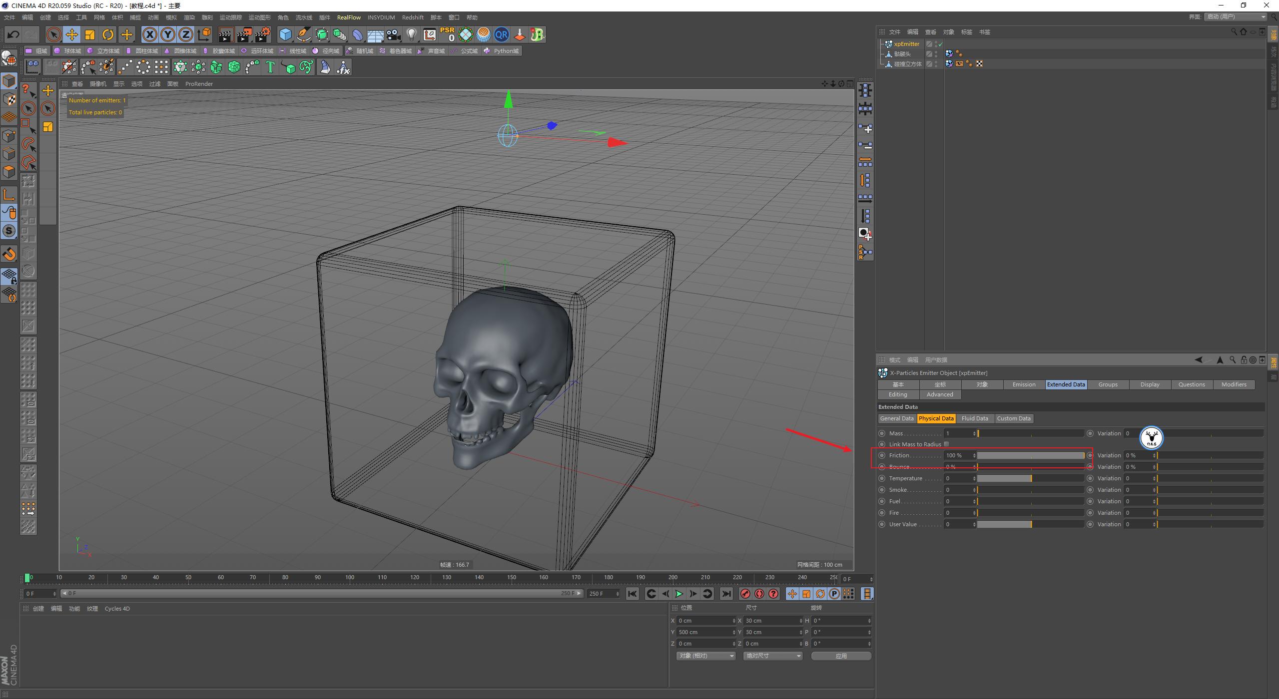Open the RealFlow menu
Viewport: 1279px width, 699px height.
(349, 17)
